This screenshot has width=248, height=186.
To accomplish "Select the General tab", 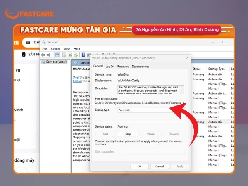I will (98, 66).
